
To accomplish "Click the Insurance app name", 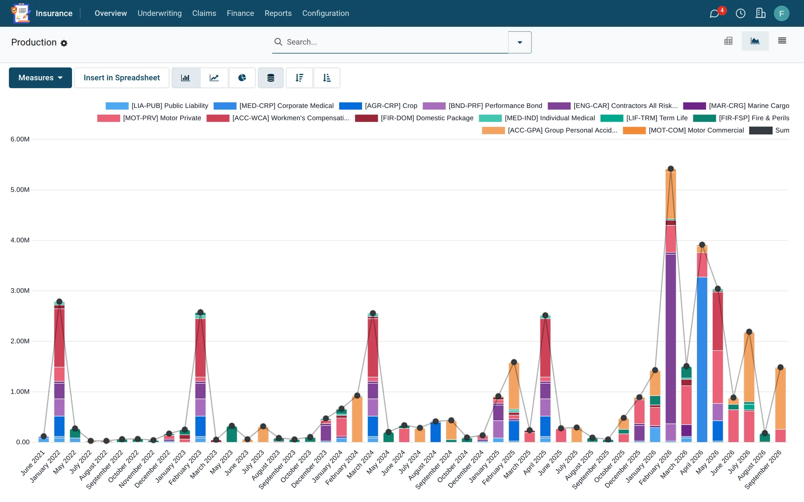I will (54, 13).
